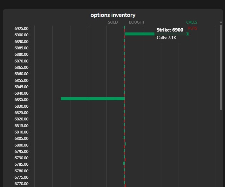Click the SOLD axis label
Image resolution: width=225 pixels, height=187 pixels.
click(113, 22)
